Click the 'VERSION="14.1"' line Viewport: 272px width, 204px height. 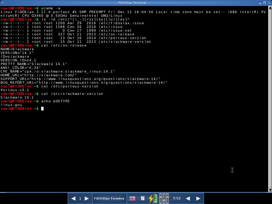[17, 53]
